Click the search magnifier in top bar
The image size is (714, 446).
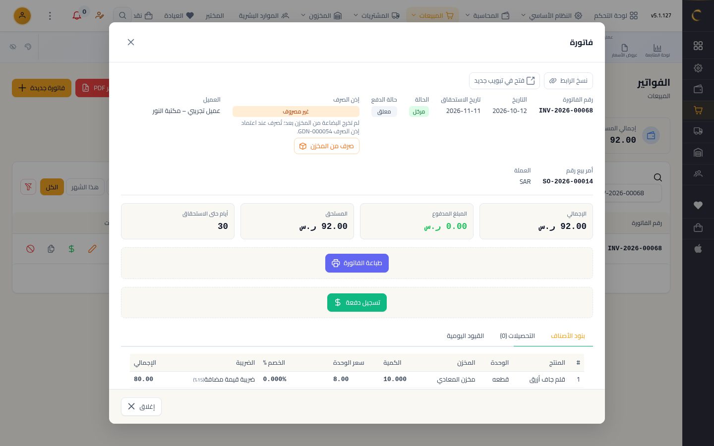pyautogui.click(x=122, y=15)
